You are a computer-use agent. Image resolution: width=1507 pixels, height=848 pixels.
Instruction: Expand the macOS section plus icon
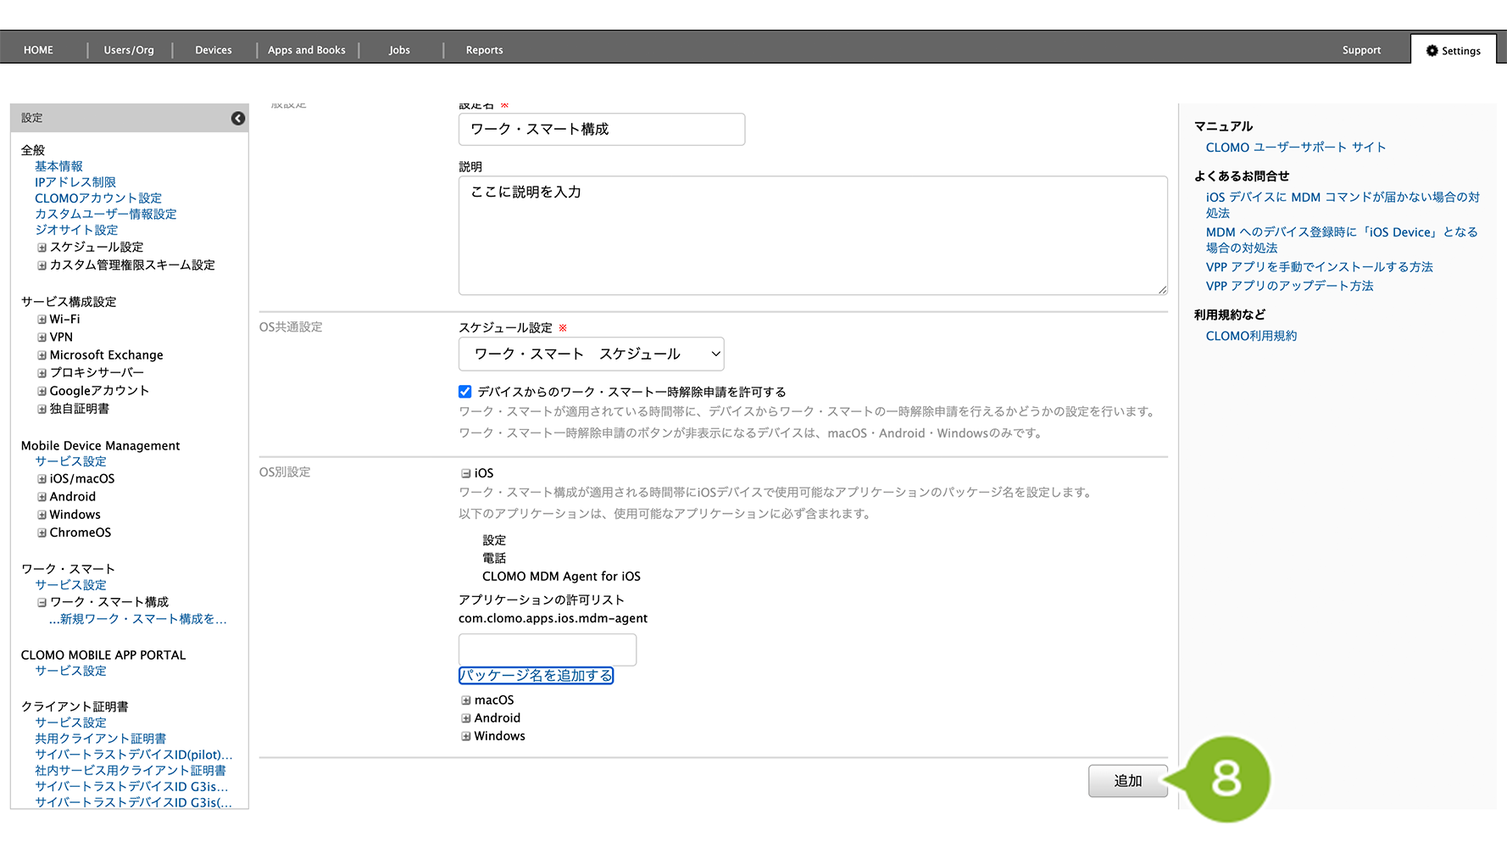pyautogui.click(x=465, y=700)
